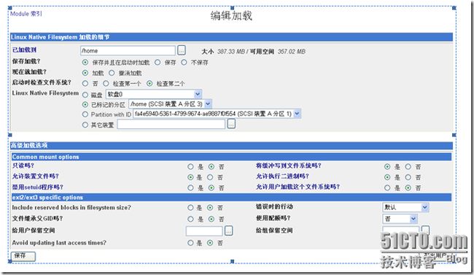Select 保存并且在启动时加载 radio option
The height and width of the screenshot is (275, 474).
point(85,62)
